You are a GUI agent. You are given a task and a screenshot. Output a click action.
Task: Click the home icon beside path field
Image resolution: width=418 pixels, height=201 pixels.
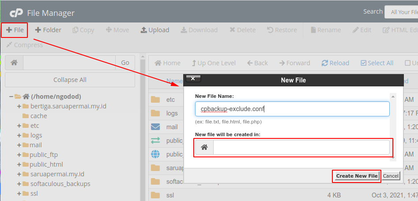click(x=14, y=63)
